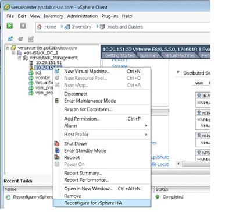Click the Reboot icon in context menu
This screenshot has height=212, width=243.
(57, 157)
